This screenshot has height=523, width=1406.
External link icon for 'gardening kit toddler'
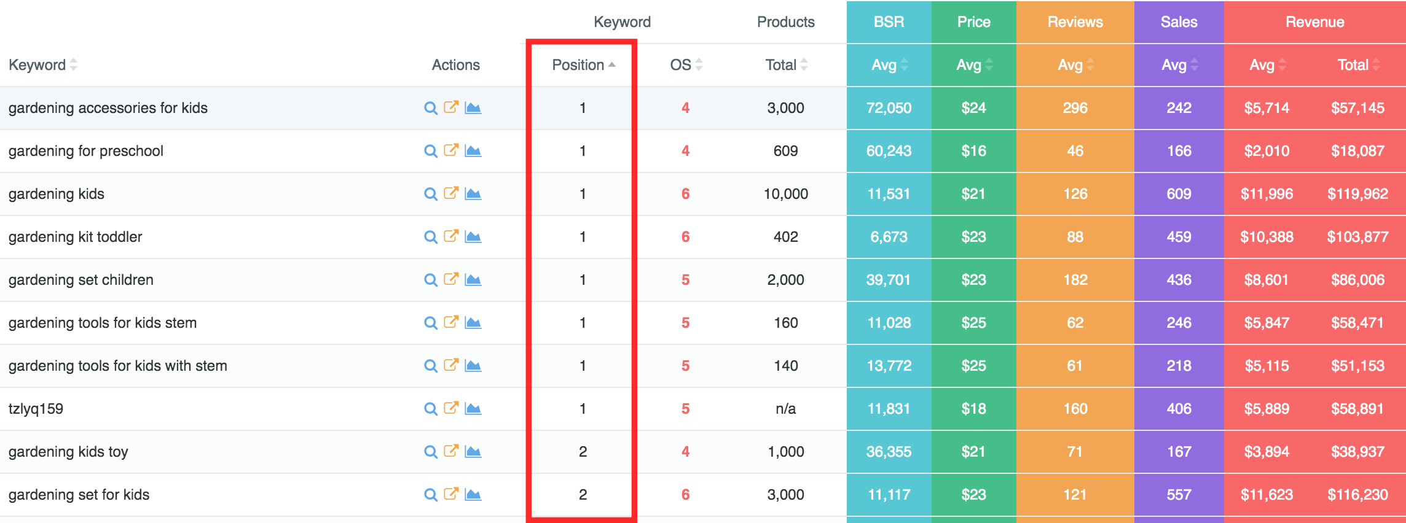[x=451, y=236]
